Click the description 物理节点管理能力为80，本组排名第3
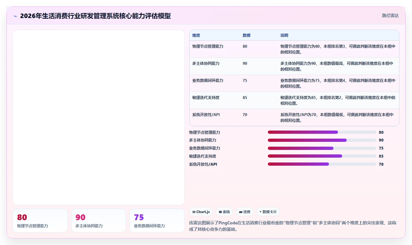The height and width of the screenshot is (245, 412). [x=338, y=49]
